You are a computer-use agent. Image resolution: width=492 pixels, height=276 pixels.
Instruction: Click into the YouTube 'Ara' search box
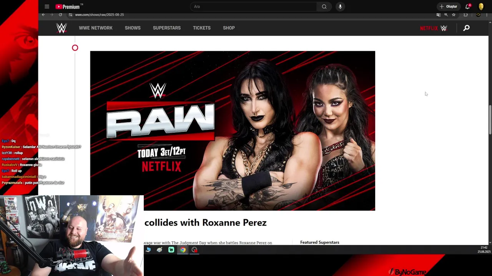click(x=254, y=7)
